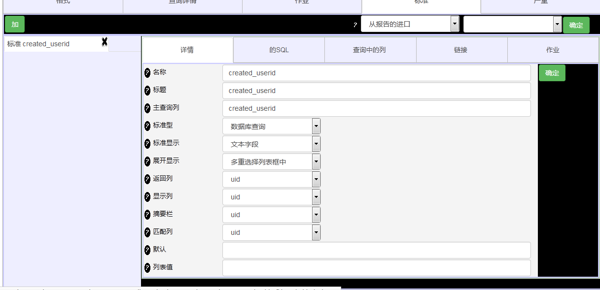Open the 从报告的进口 dropdown
The image size is (600, 290).
click(410, 24)
